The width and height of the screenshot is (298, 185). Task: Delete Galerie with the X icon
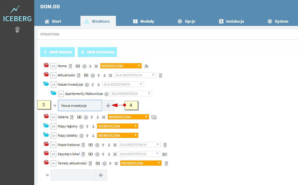[104, 118]
